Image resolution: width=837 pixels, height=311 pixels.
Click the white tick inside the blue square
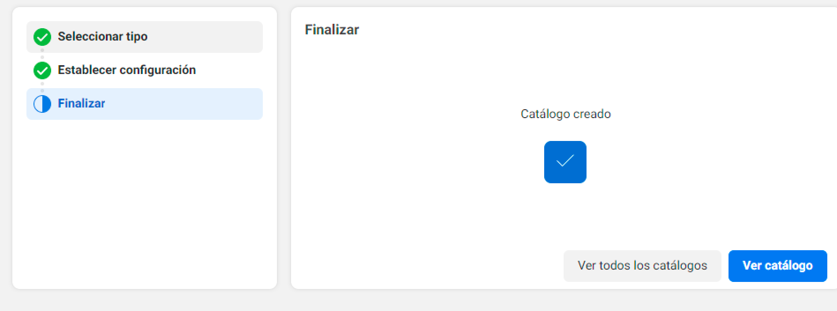click(565, 161)
